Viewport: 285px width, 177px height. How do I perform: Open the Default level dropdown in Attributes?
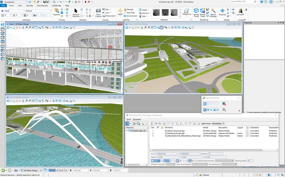coord(38,11)
